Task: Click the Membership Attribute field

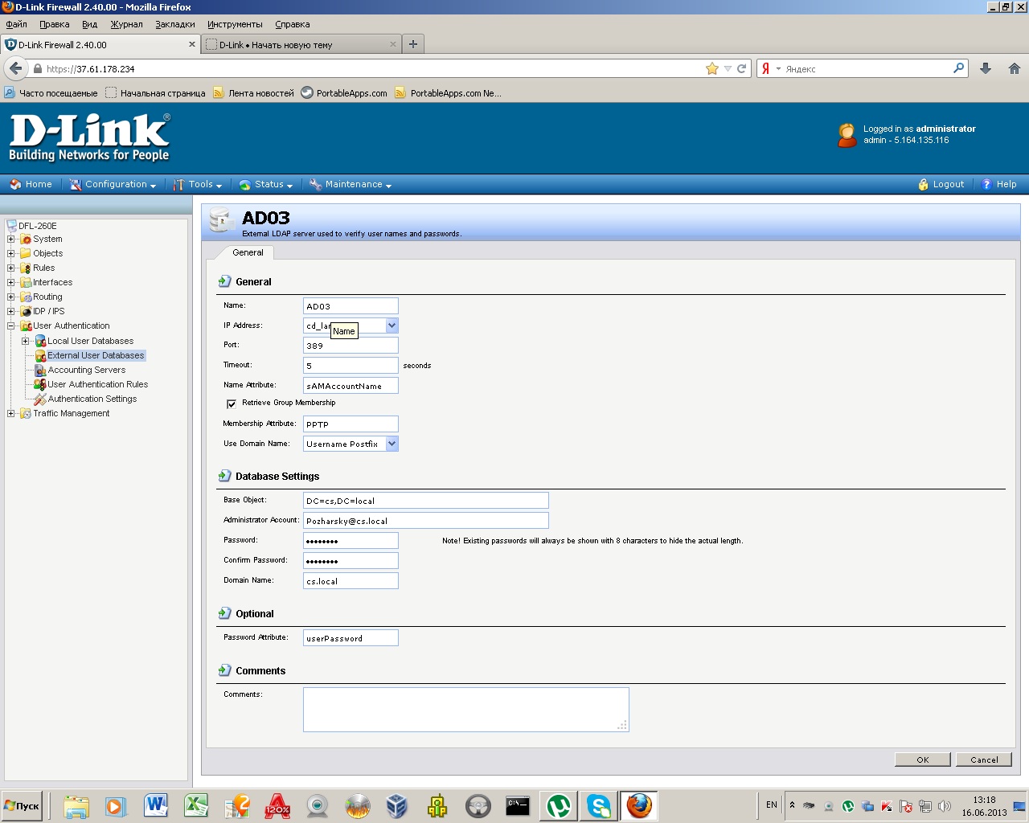Action: click(351, 424)
